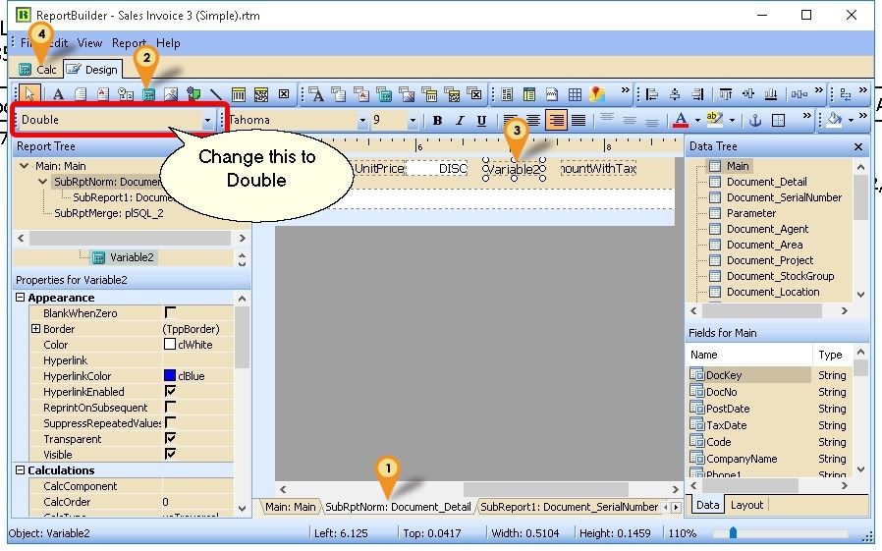This screenshot has height=551, width=882.
Task: Click the Bold formatting button
Action: coord(438,121)
